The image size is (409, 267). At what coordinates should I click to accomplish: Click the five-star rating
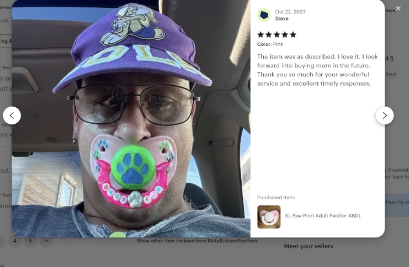point(277,35)
